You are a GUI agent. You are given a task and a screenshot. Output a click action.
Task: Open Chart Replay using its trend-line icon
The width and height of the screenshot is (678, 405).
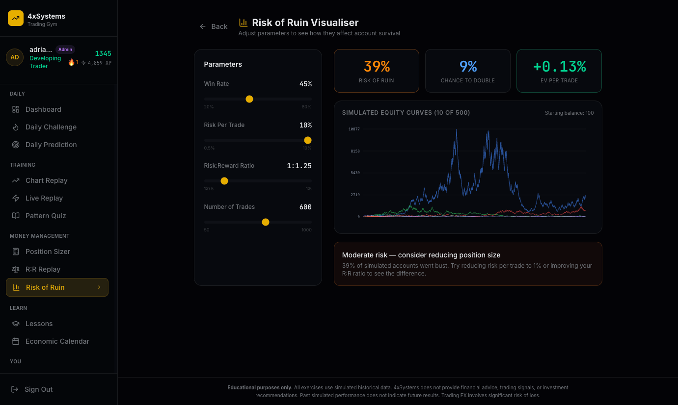(16, 180)
